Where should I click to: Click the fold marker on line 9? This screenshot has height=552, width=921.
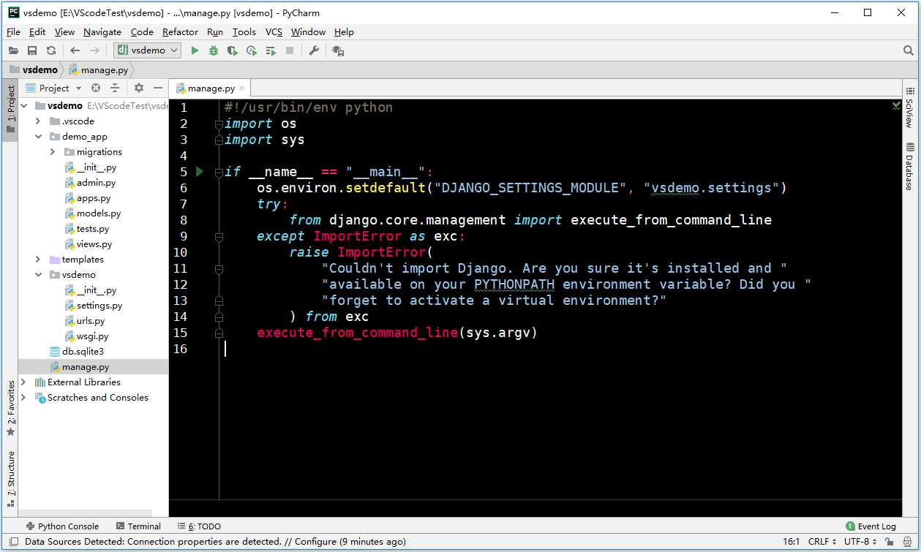click(x=219, y=237)
